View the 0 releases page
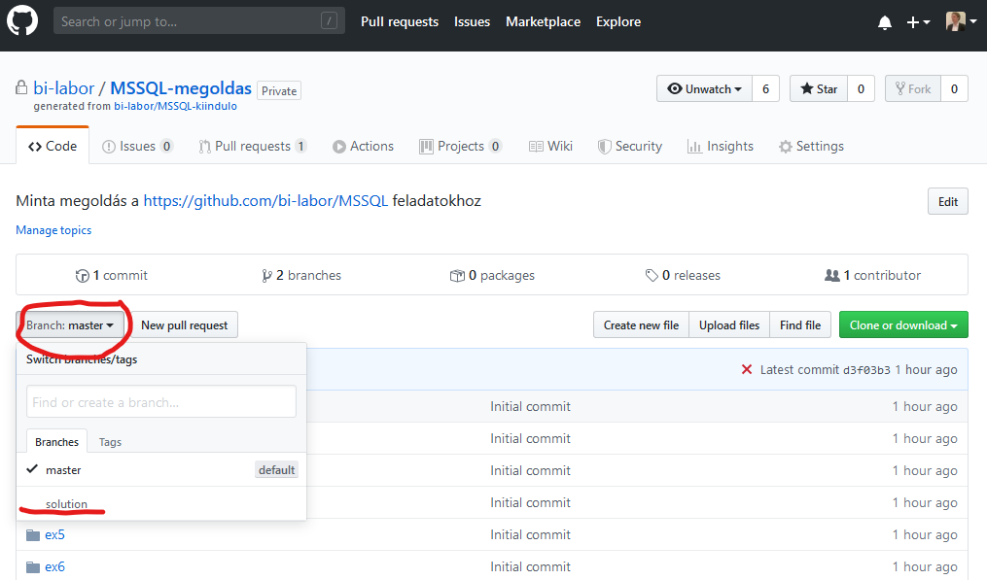 [683, 275]
